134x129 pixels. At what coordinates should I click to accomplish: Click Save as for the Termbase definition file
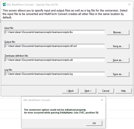[x=118, y=60]
